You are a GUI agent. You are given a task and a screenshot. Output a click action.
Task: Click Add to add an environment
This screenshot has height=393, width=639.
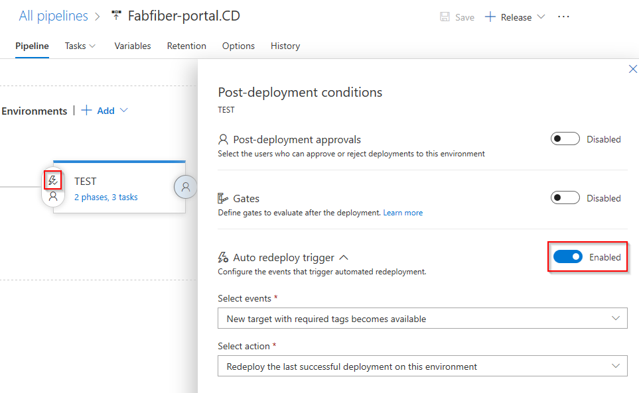(106, 111)
